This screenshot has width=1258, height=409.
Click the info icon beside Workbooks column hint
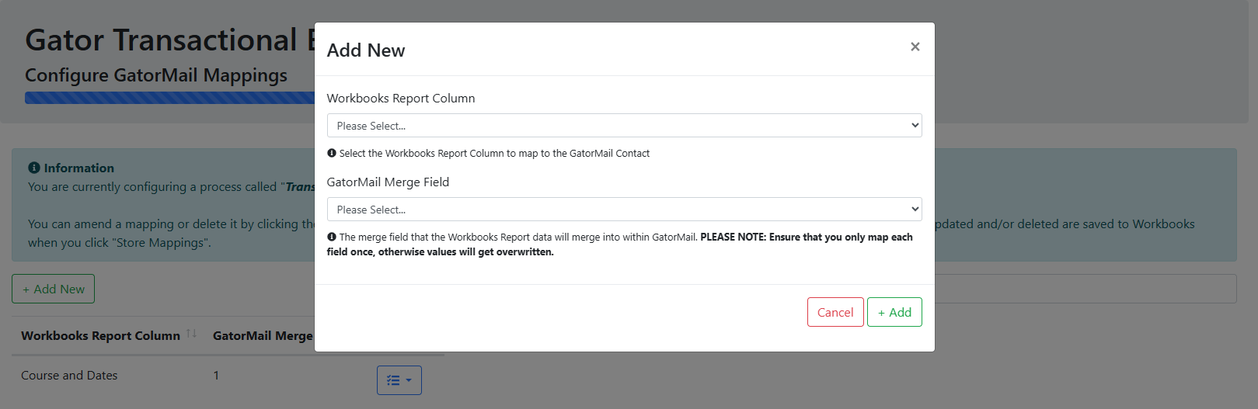[x=332, y=153]
